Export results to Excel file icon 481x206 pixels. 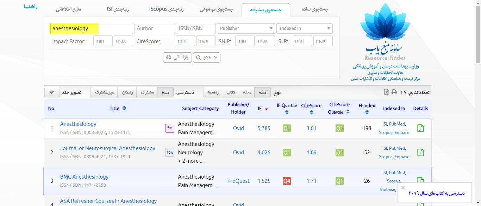(386, 92)
